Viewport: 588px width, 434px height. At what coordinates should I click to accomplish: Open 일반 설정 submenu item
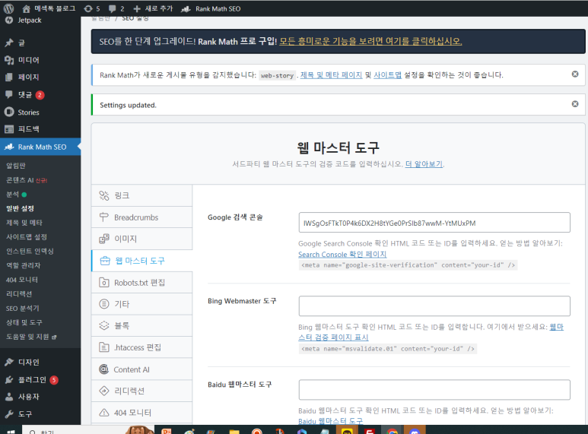click(x=20, y=208)
